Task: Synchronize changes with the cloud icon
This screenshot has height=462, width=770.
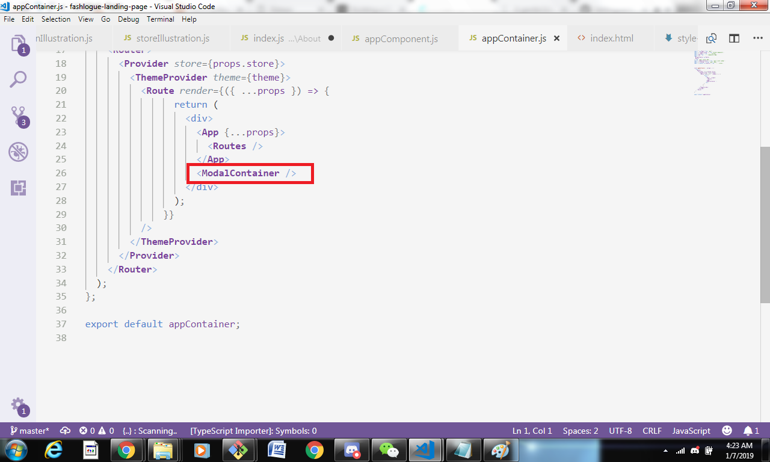Action: point(66,431)
